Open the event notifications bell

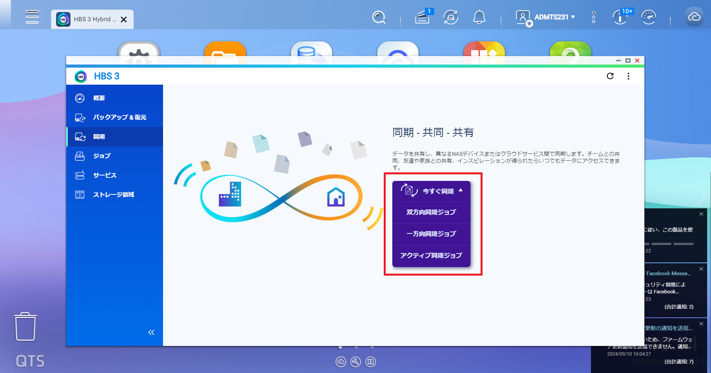pyautogui.click(x=479, y=17)
